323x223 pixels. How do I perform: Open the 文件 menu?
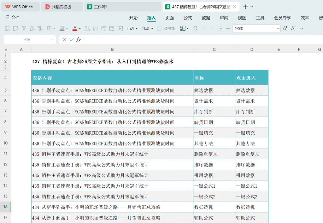click(x=13, y=17)
